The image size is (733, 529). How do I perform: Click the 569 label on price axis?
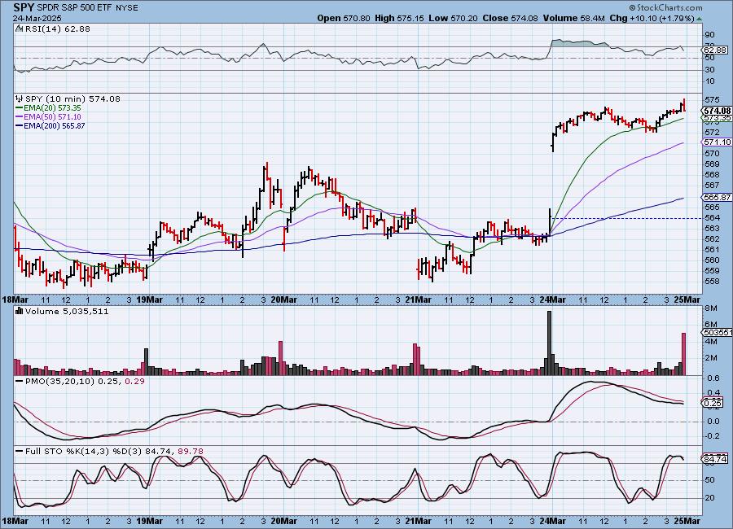(x=712, y=164)
